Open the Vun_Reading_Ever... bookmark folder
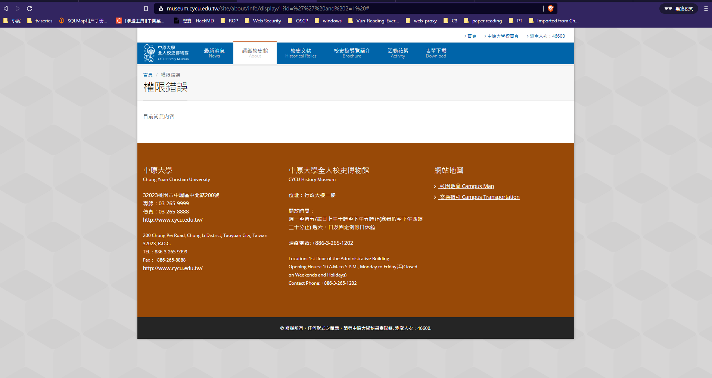 (373, 21)
